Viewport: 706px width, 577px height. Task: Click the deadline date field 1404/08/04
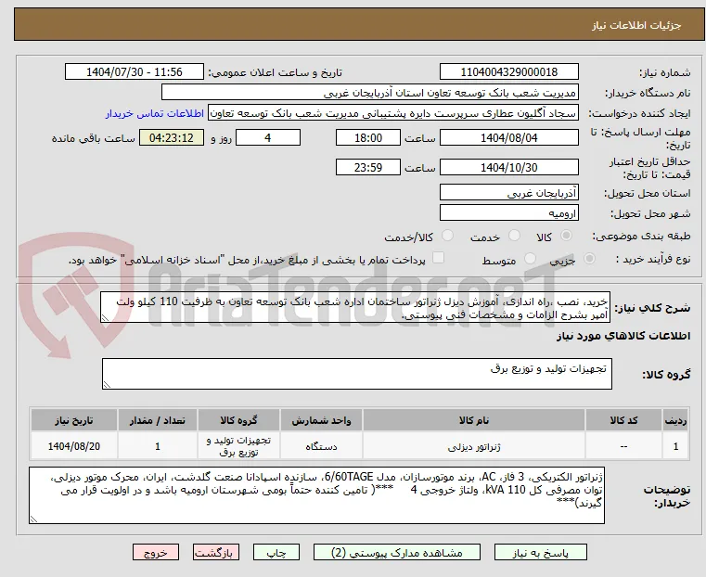[508, 137]
